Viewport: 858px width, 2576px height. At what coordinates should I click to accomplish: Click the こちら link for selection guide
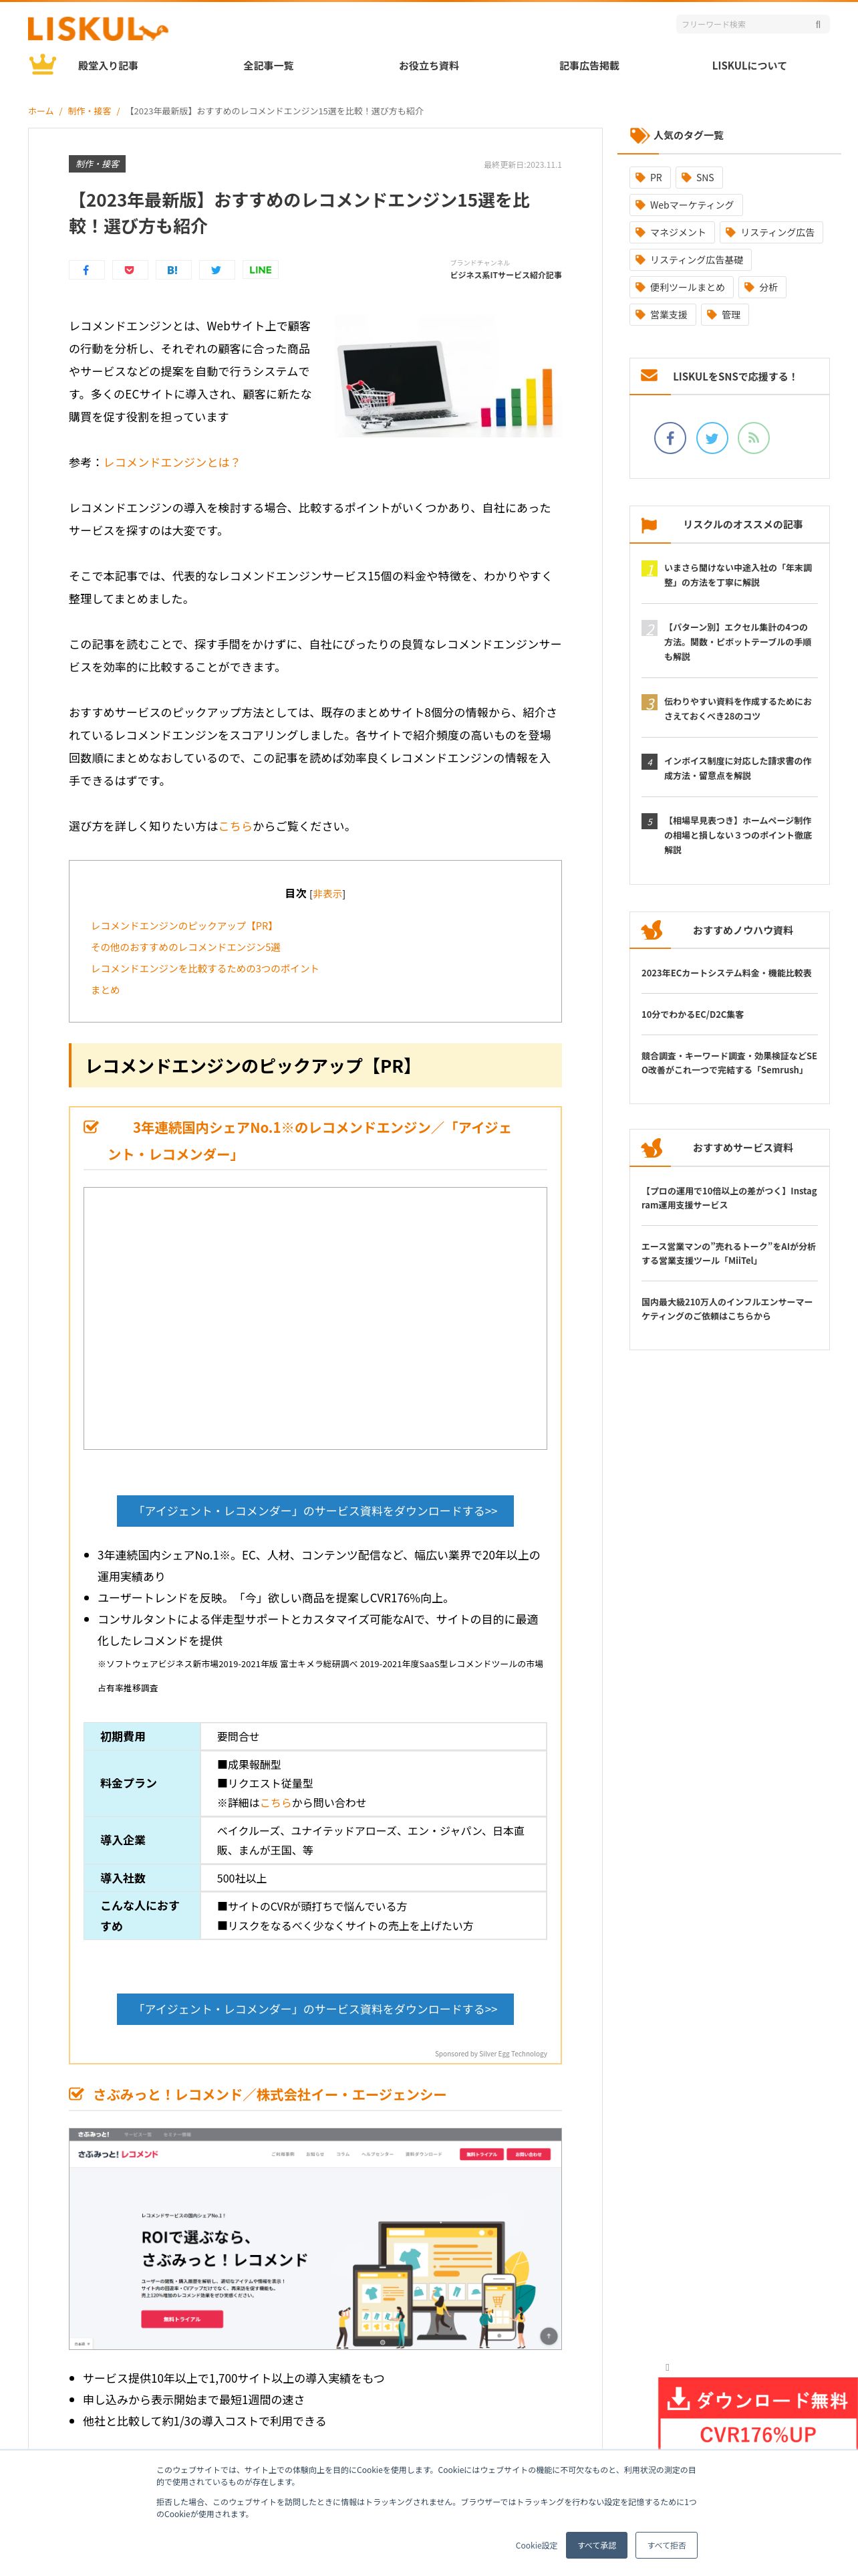tap(235, 826)
